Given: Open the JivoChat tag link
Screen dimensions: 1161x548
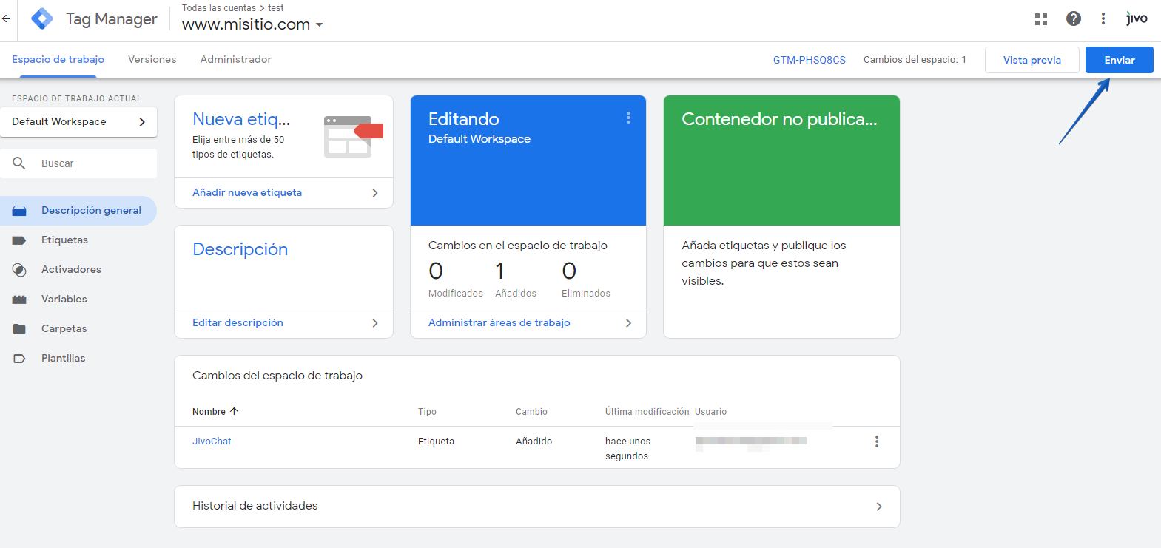Looking at the screenshot, I should point(212,442).
